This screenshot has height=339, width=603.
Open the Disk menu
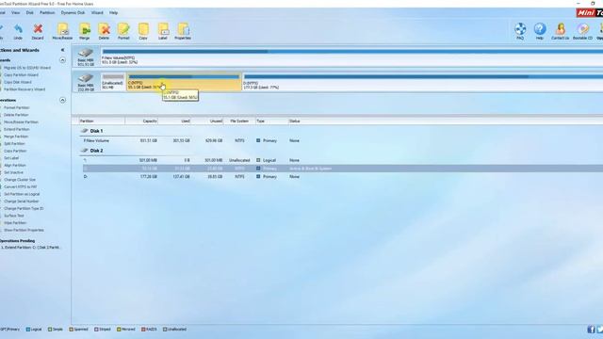click(x=29, y=12)
